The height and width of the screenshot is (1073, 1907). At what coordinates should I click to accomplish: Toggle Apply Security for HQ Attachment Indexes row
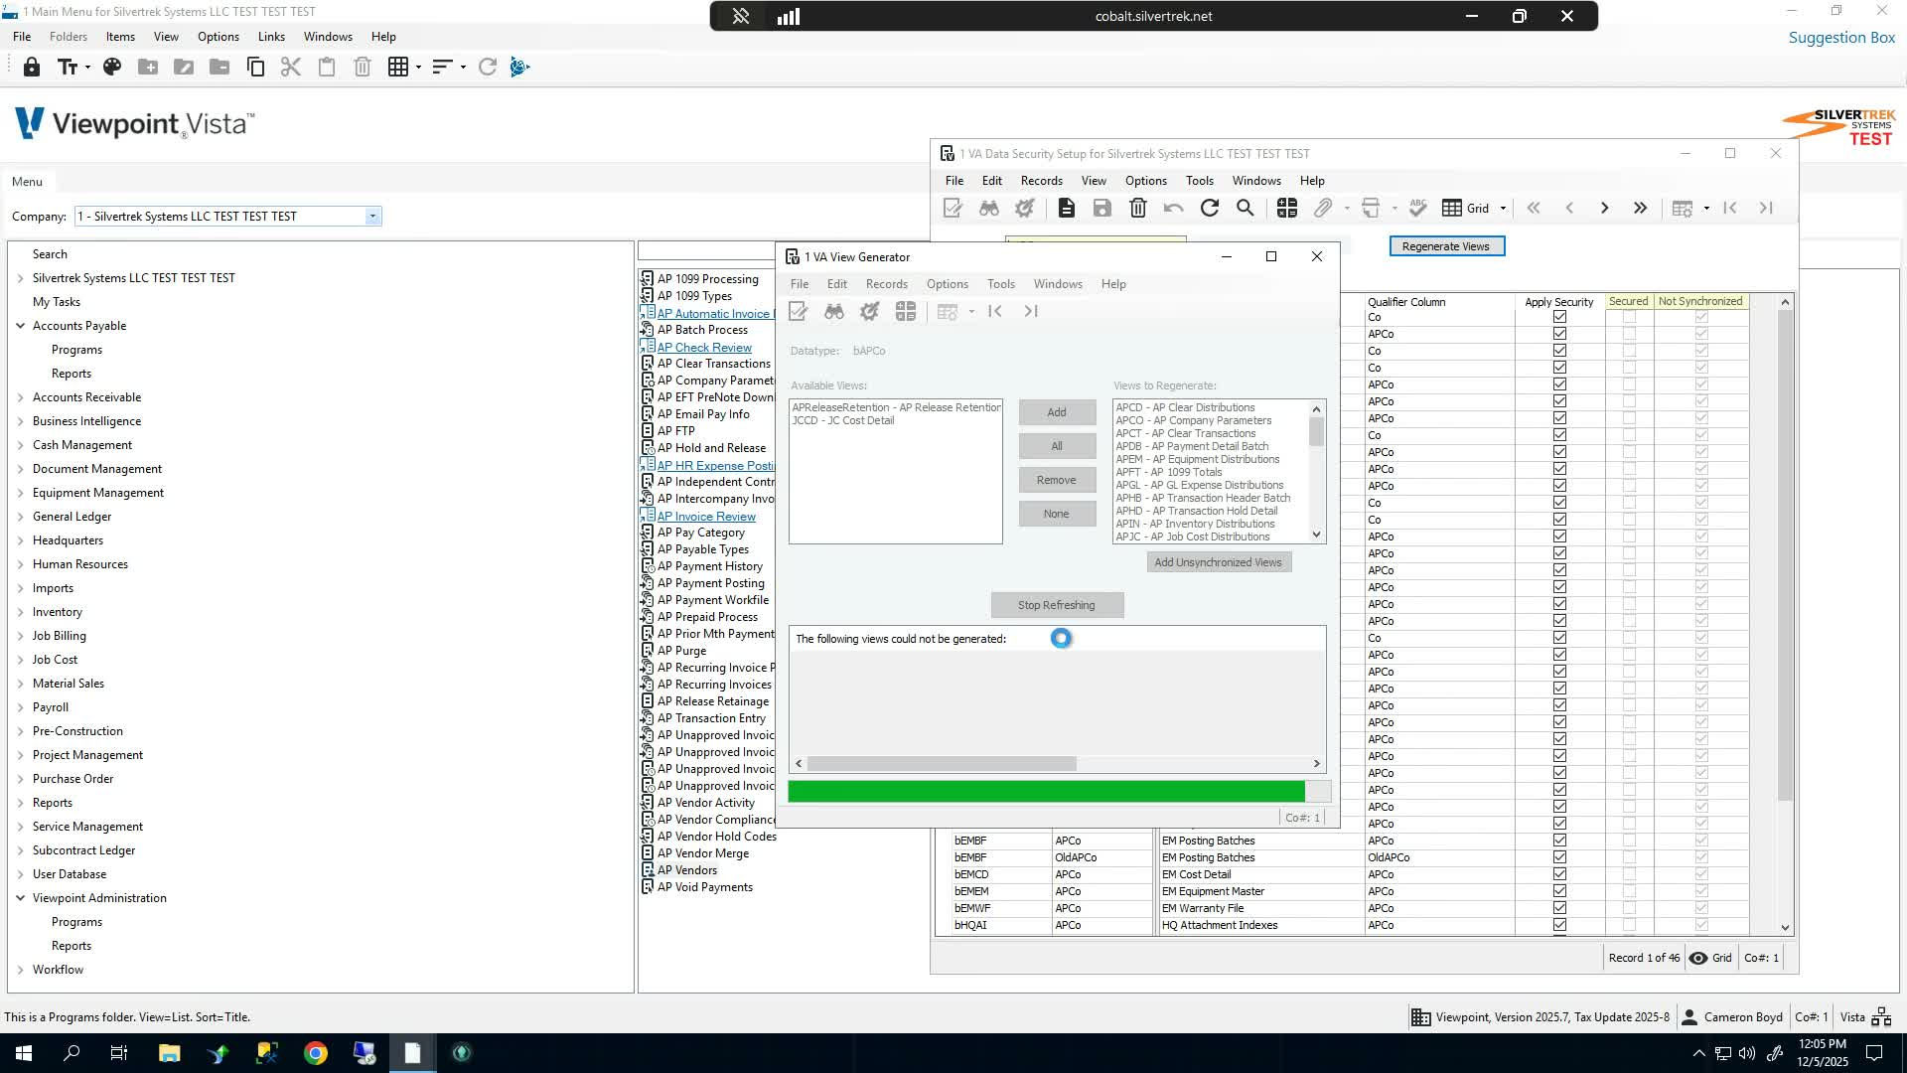[1559, 925]
